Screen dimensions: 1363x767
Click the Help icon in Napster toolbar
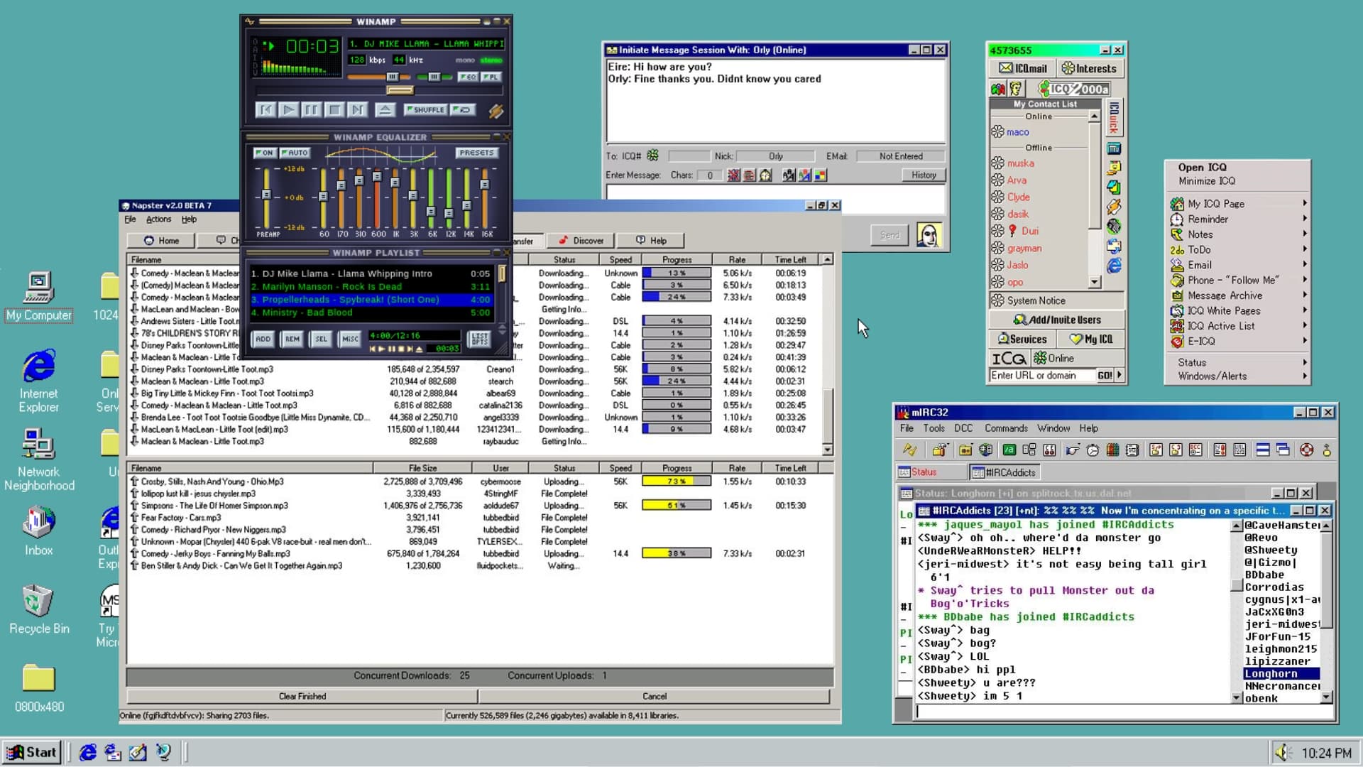pos(658,241)
